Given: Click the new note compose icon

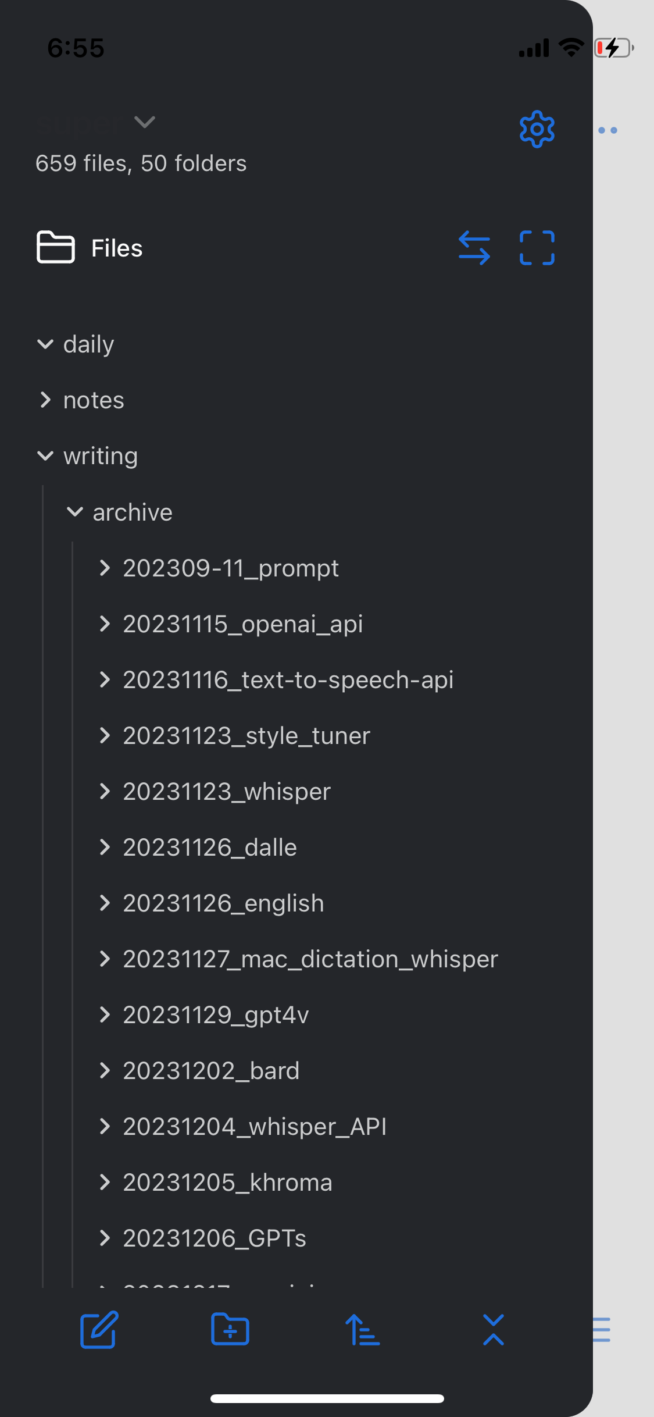Looking at the screenshot, I should click(99, 1330).
